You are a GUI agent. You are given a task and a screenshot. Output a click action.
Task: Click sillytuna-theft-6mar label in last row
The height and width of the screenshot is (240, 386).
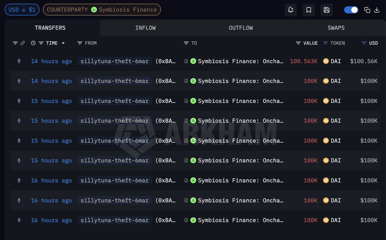(x=115, y=220)
